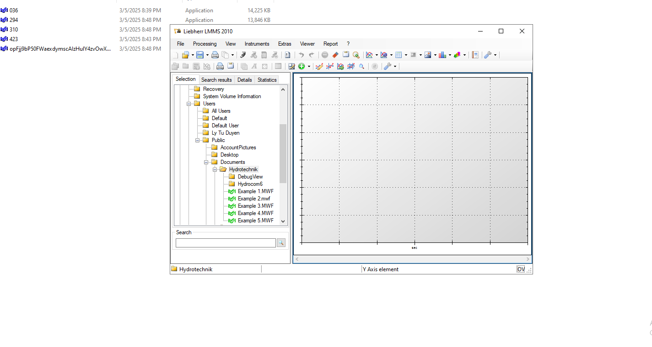Screen dimensions: 652x347
Task: Select the AccountPictures folder
Action: (x=238, y=147)
